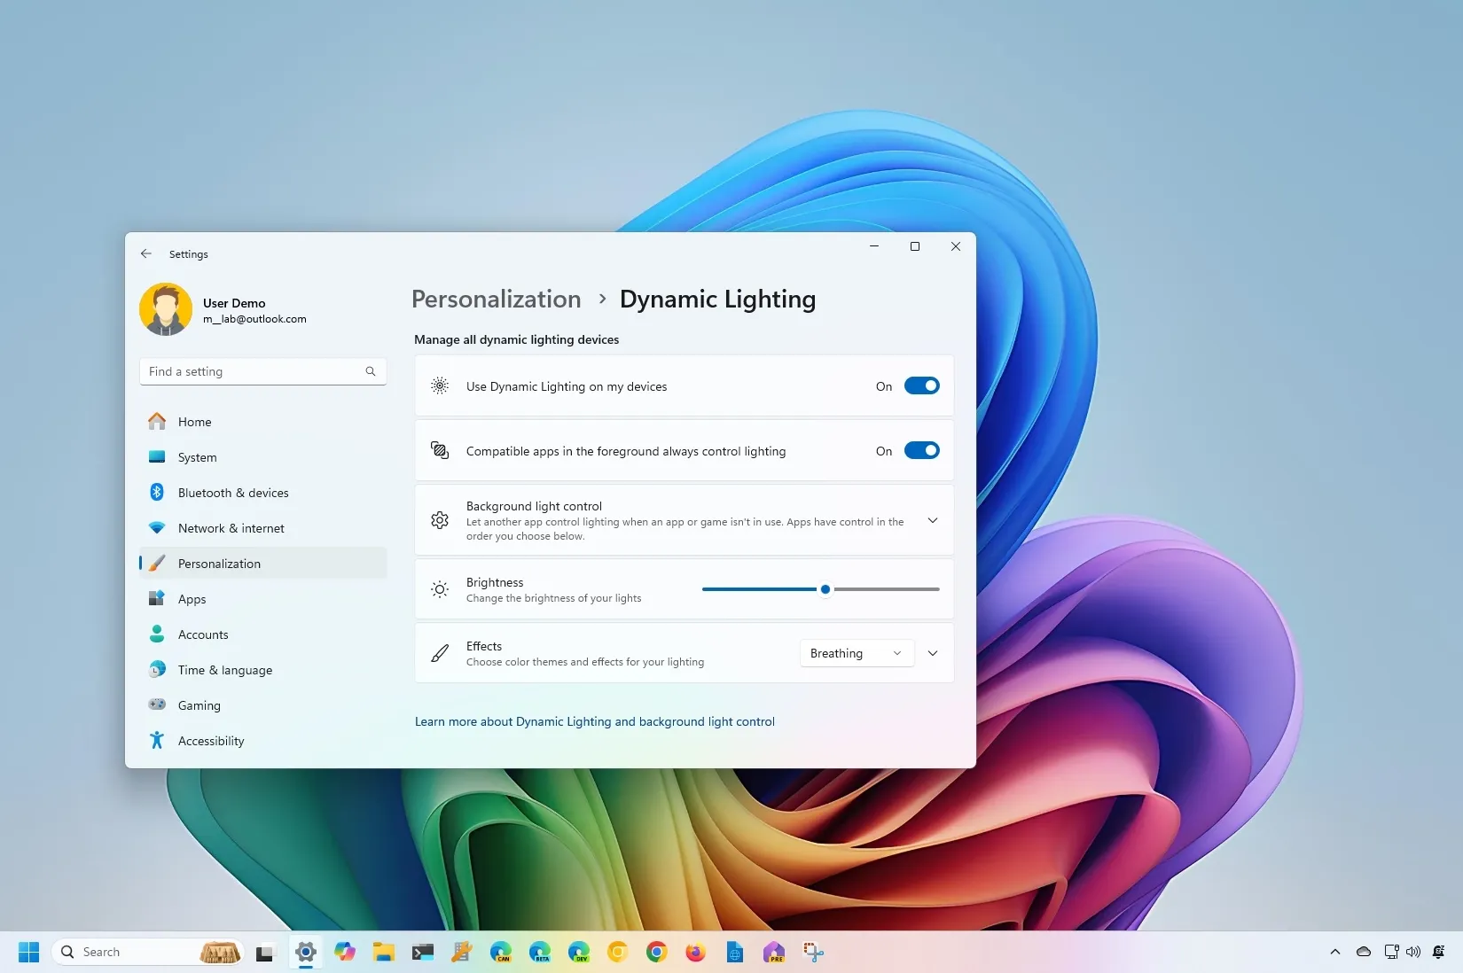
Task: Open the Breathing effects dropdown
Action: [857, 653]
